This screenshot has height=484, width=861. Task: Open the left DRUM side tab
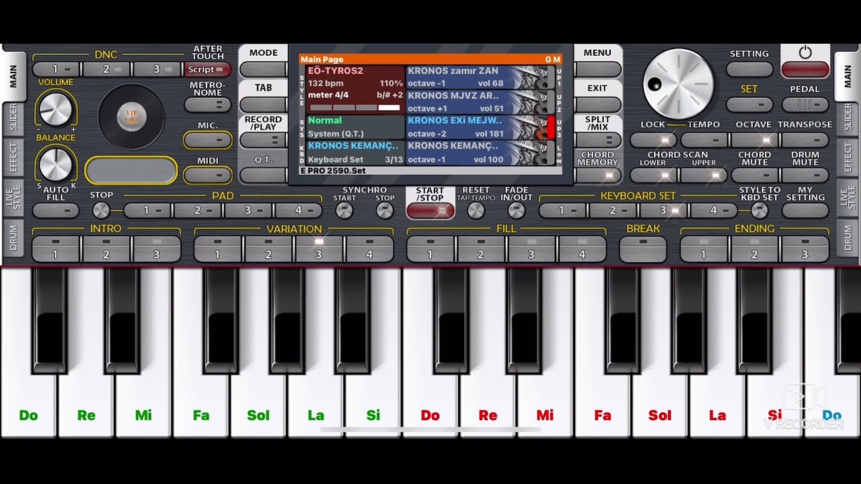point(13,239)
